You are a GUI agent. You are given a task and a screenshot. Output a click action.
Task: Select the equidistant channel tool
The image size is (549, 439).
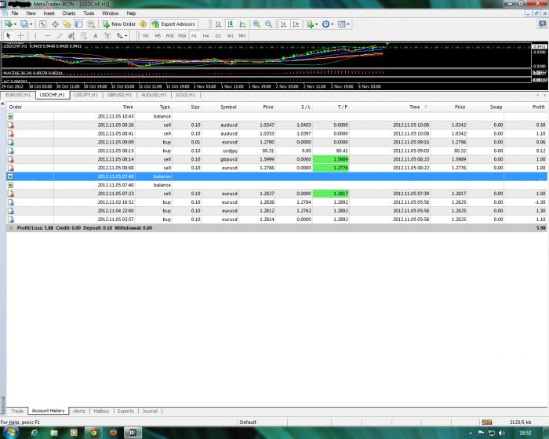pos(71,36)
